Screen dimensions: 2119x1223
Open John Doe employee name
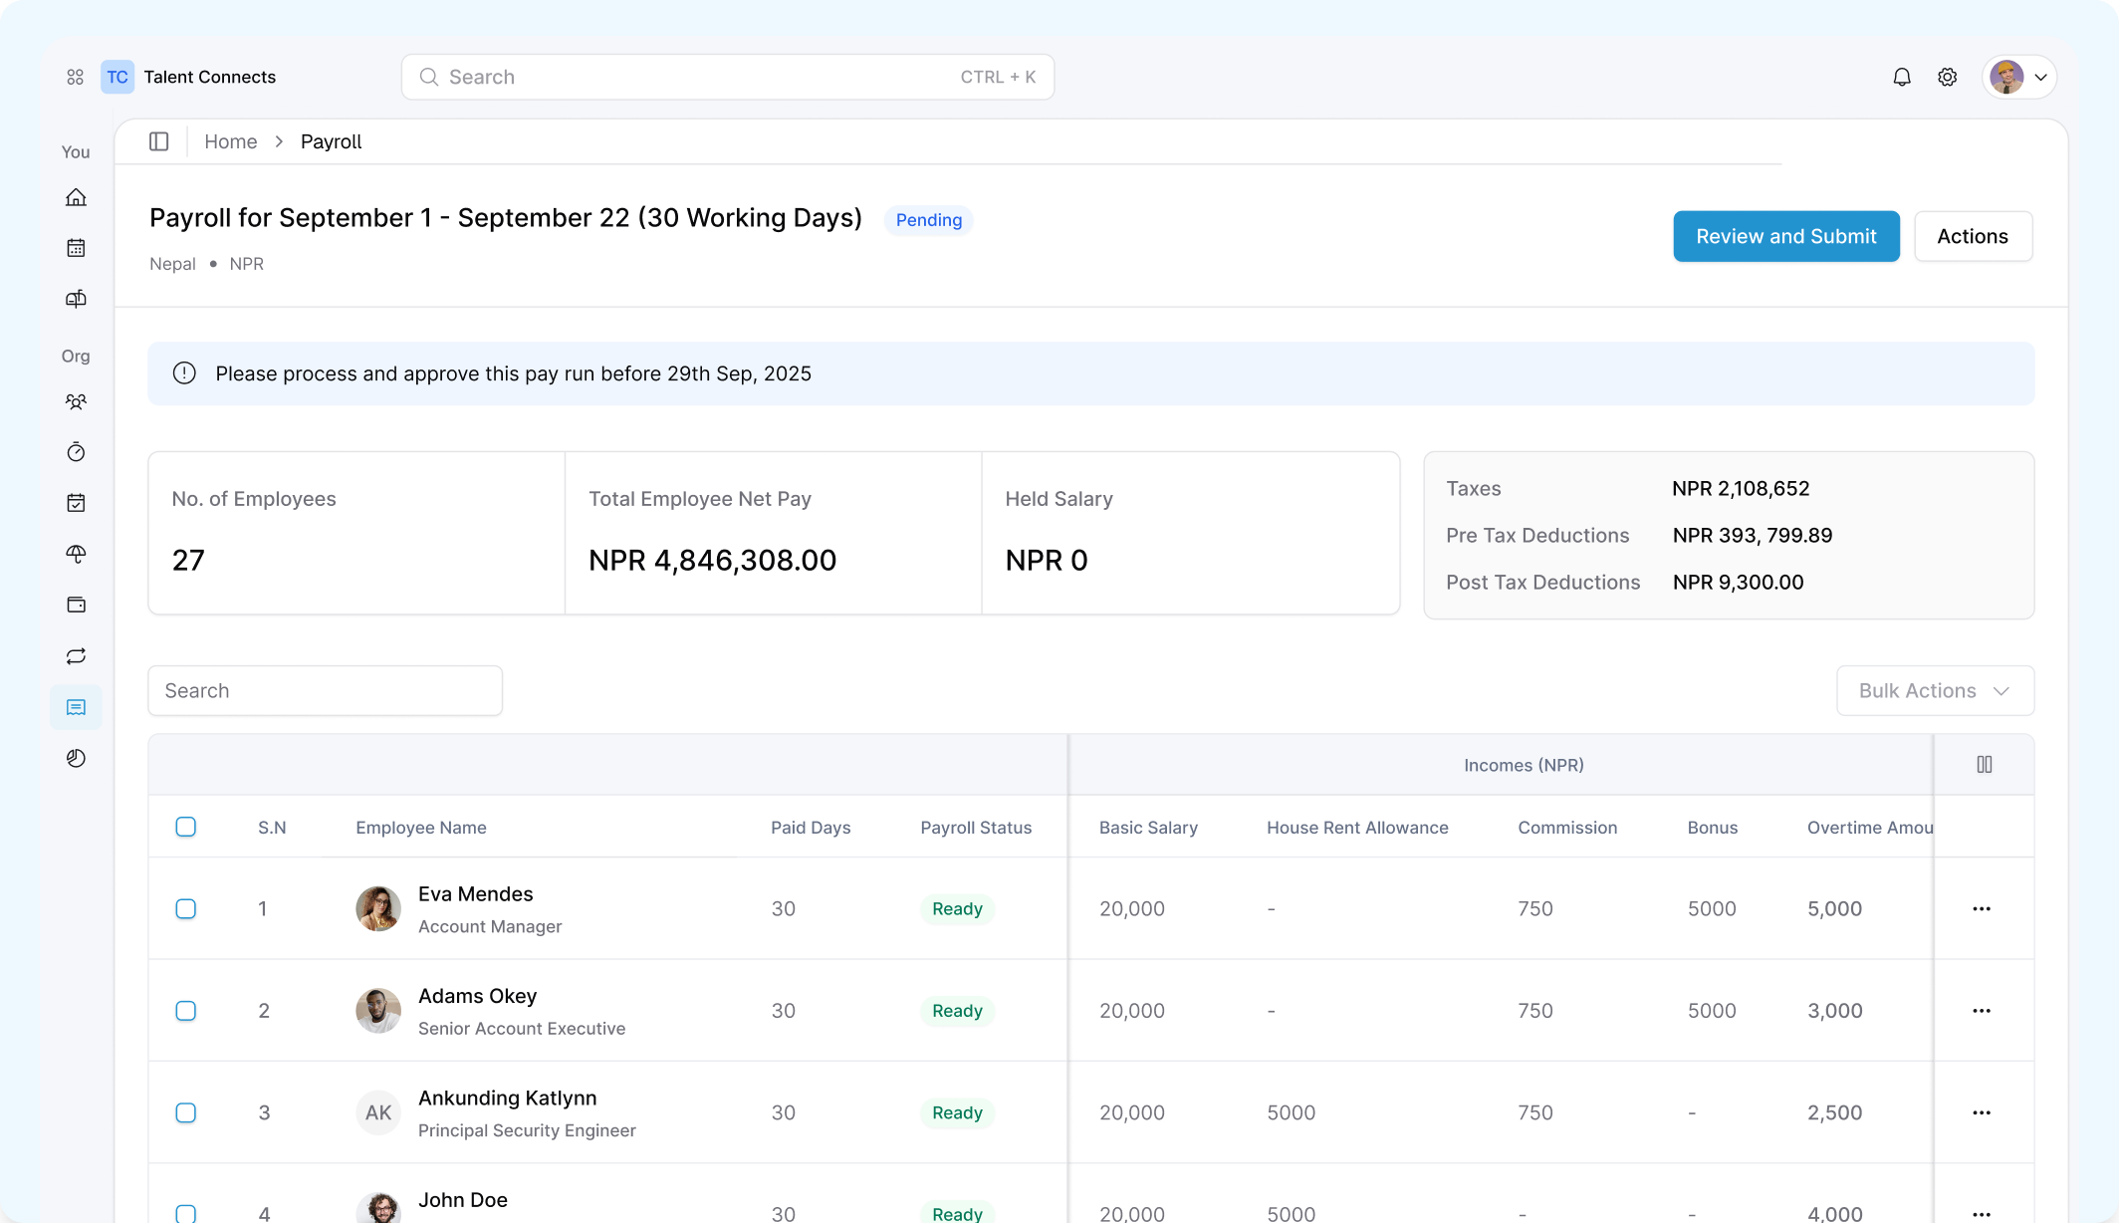point(463,1200)
